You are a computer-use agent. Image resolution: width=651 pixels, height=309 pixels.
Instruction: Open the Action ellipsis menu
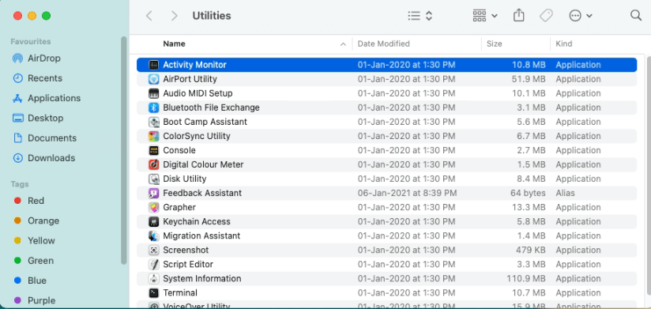click(x=581, y=16)
